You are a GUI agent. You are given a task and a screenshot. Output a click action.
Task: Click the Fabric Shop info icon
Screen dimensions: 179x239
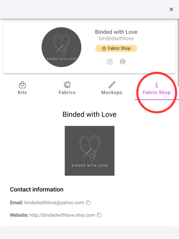click(157, 85)
